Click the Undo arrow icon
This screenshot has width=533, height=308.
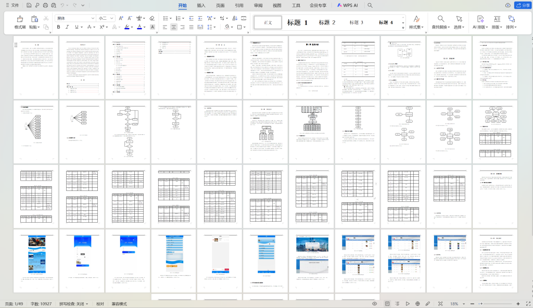coord(62,5)
